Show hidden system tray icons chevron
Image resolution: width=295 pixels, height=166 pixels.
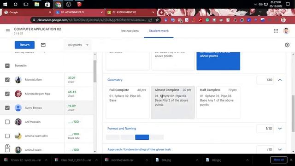tap(255, 4)
